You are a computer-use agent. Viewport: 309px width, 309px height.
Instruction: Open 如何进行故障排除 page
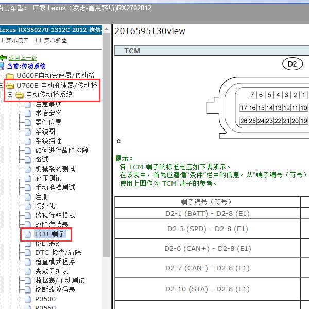(x=62, y=150)
